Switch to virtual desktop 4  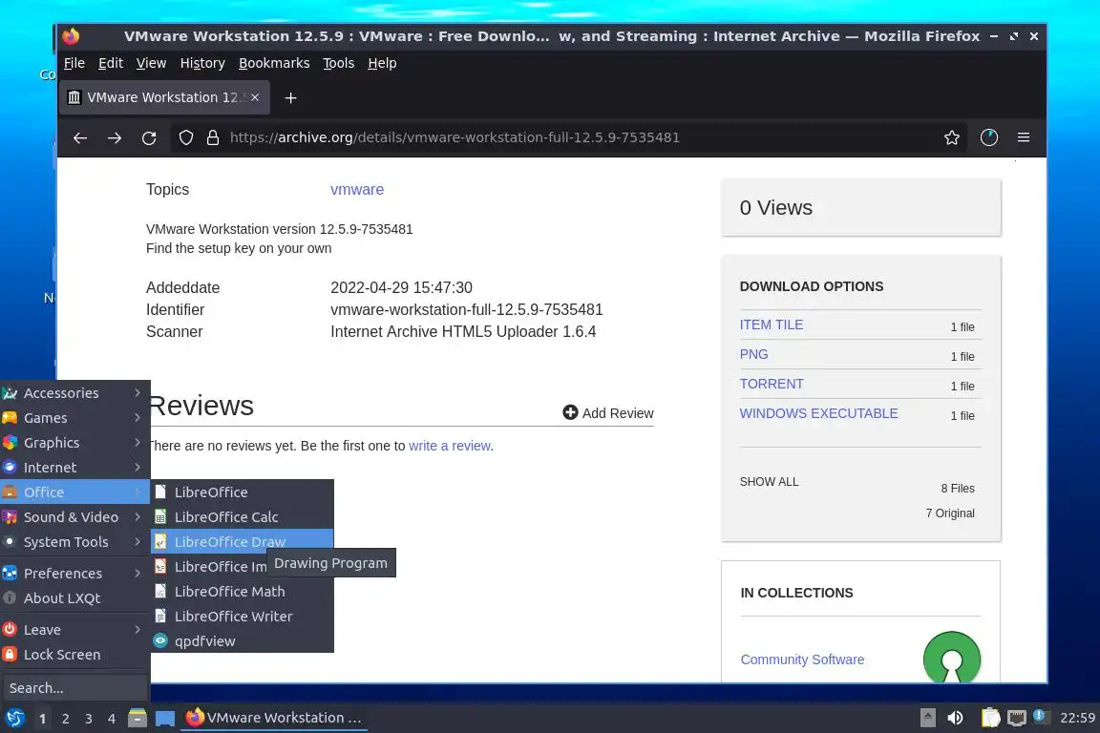coord(112,719)
